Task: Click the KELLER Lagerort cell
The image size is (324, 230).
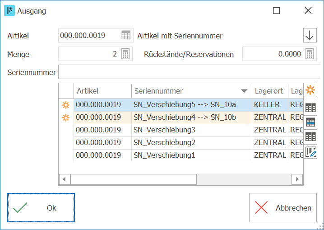Action: pyautogui.click(x=270, y=105)
